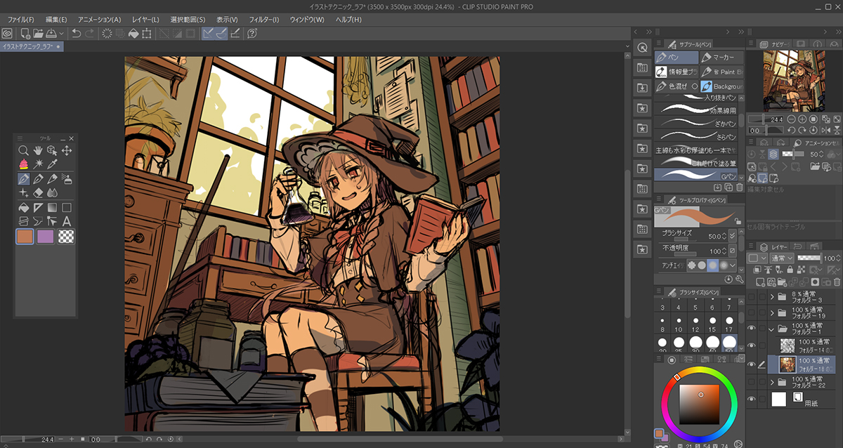The image size is (843, 448).
Task: Show the フォルダー 3 layer via eye box
Action: click(752, 297)
